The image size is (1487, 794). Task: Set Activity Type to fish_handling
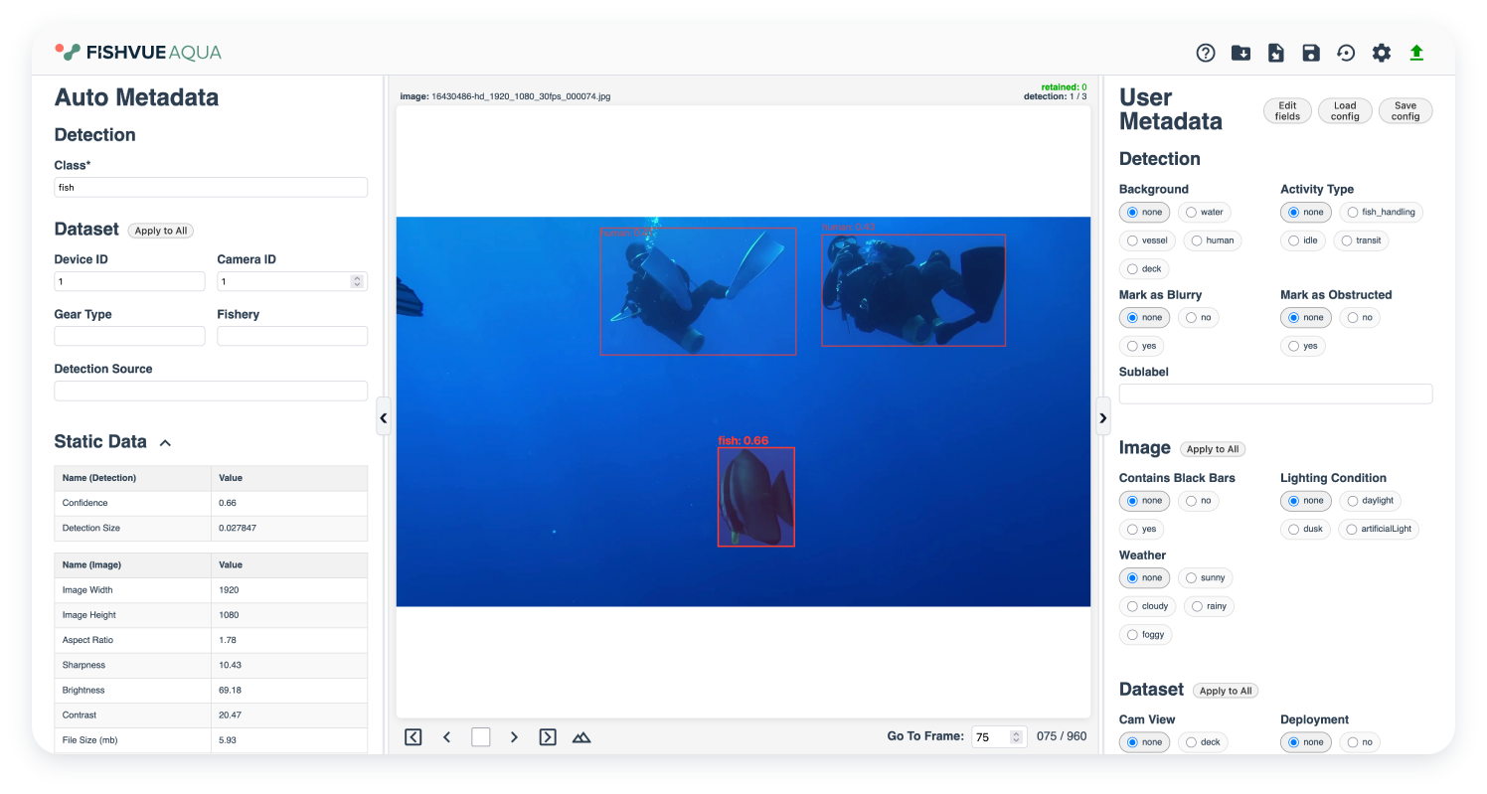[x=1381, y=212]
